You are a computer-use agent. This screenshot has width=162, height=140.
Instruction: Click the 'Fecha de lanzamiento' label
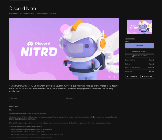[133, 68]
